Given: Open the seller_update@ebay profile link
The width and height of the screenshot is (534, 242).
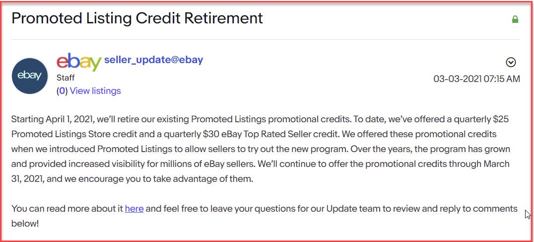Looking at the screenshot, I should point(153,60).
